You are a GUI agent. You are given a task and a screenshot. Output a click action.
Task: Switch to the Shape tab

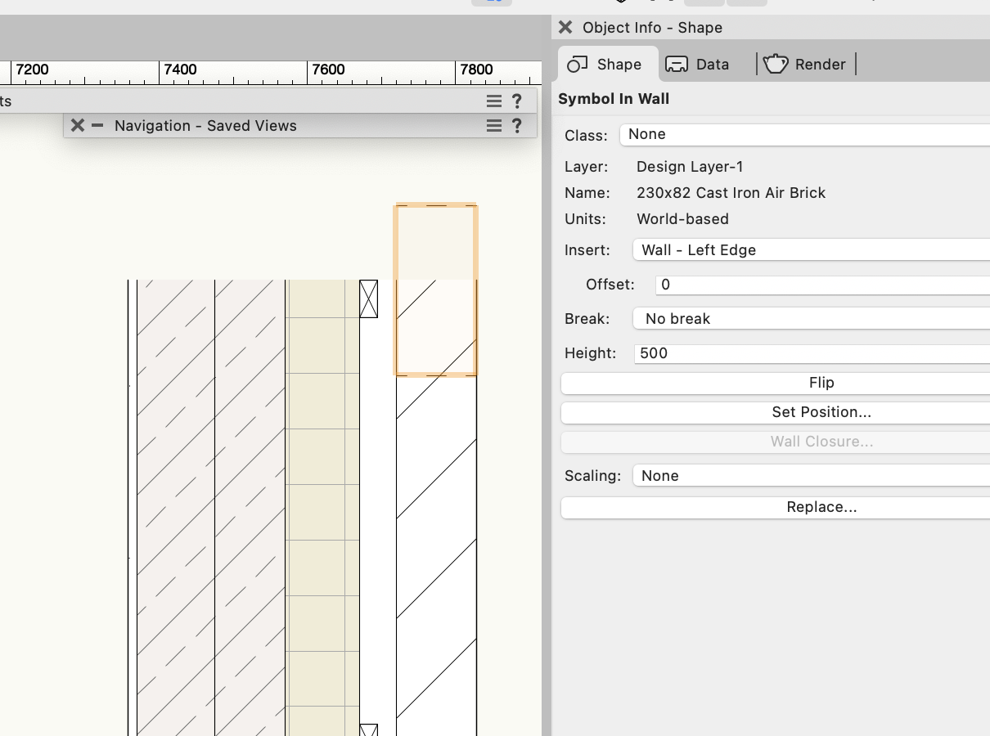605,64
